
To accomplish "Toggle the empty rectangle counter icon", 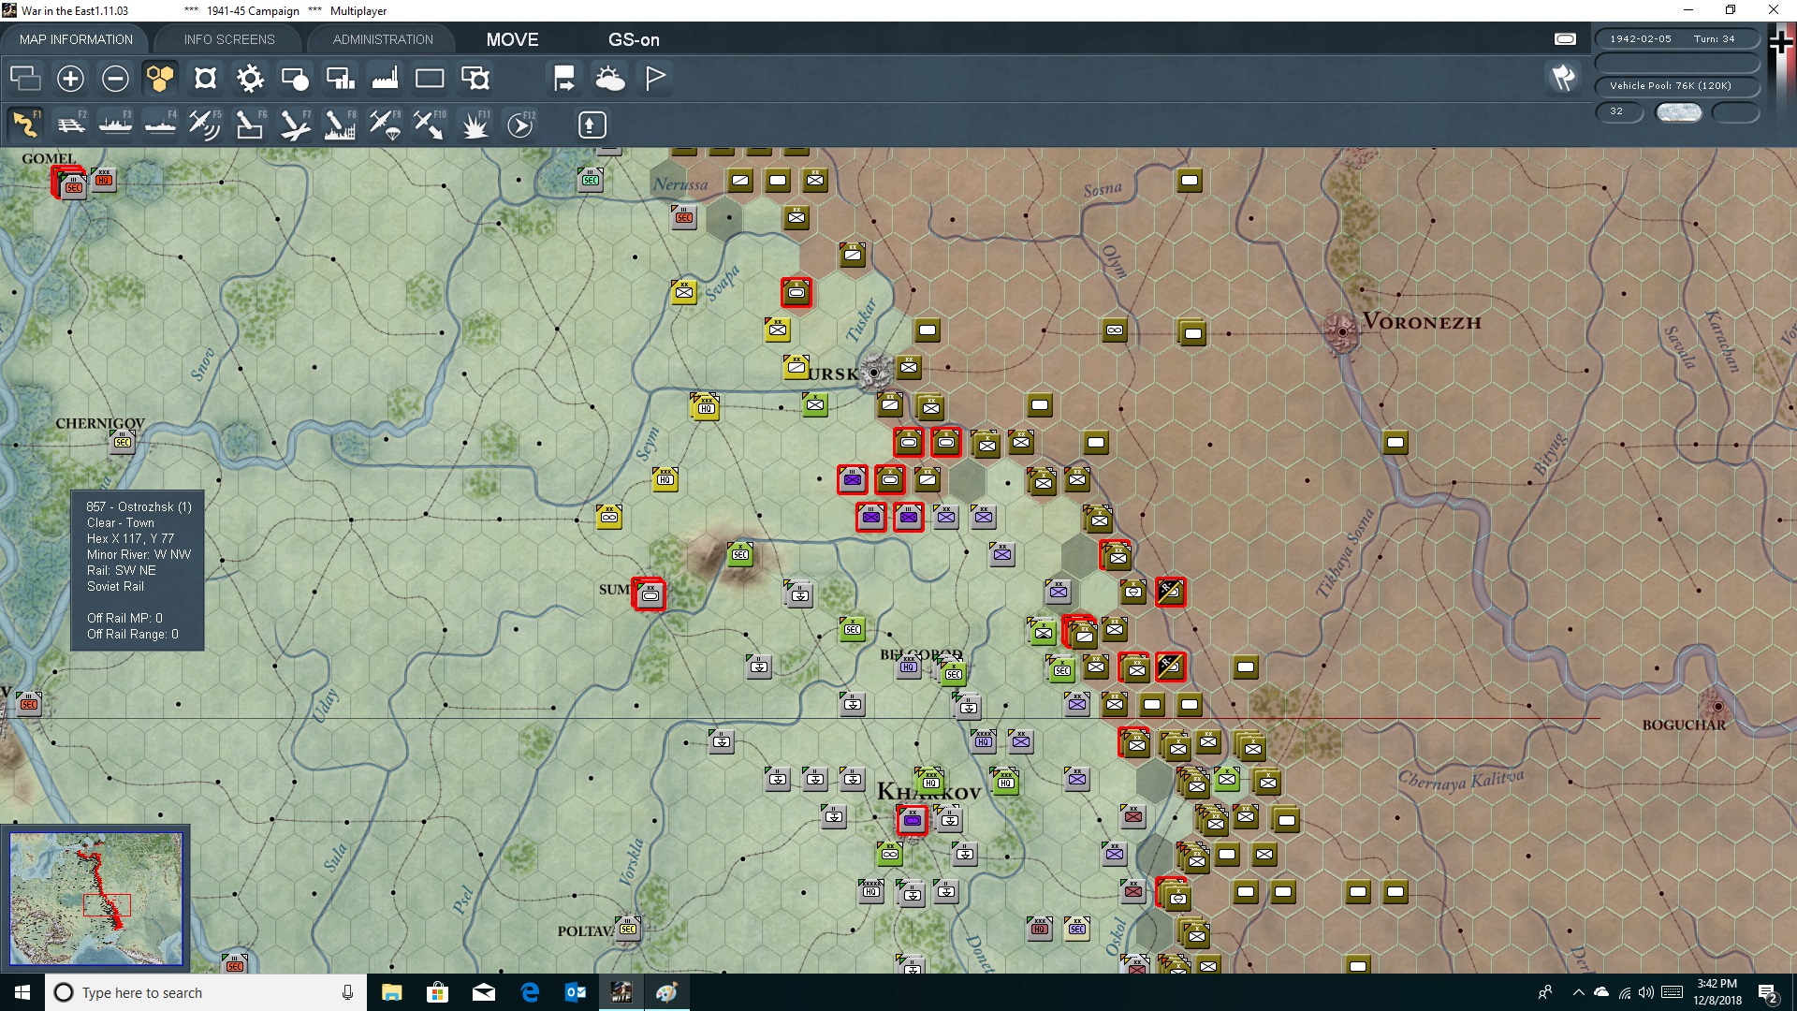I will (430, 79).
